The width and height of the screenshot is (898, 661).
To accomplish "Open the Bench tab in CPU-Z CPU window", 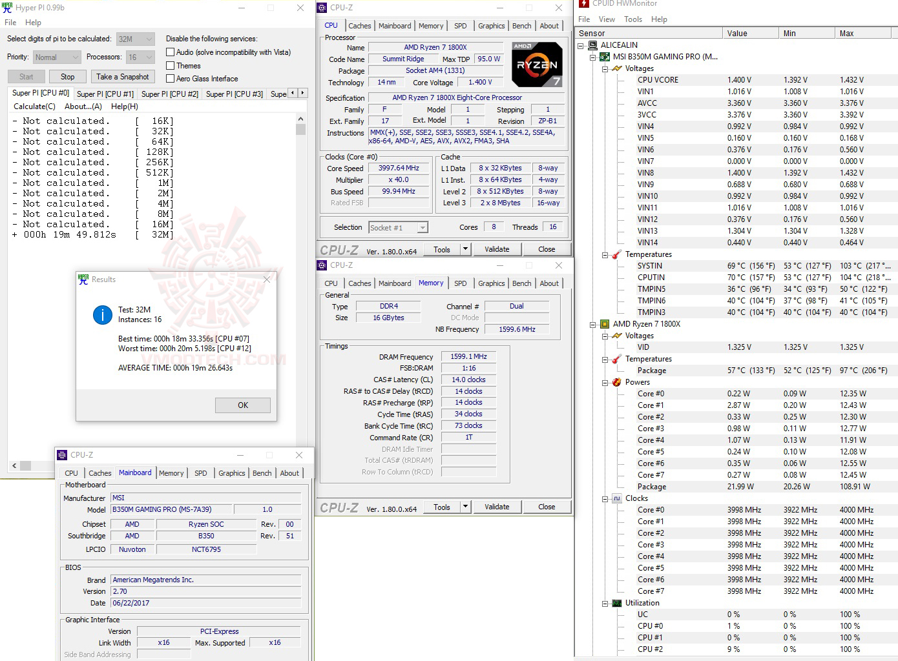I will tap(522, 26).
